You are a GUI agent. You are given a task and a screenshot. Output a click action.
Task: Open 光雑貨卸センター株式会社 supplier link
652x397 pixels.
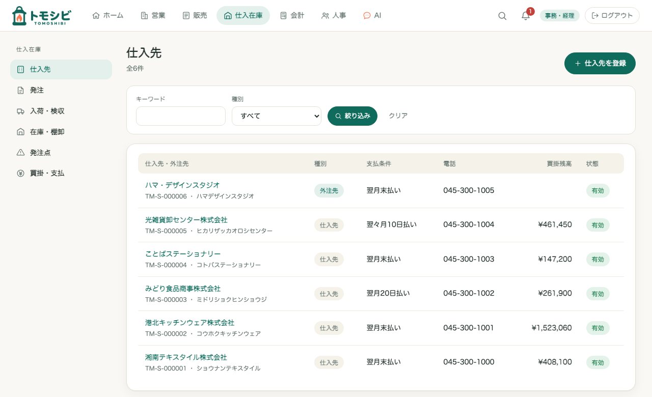tap(186, 220)
